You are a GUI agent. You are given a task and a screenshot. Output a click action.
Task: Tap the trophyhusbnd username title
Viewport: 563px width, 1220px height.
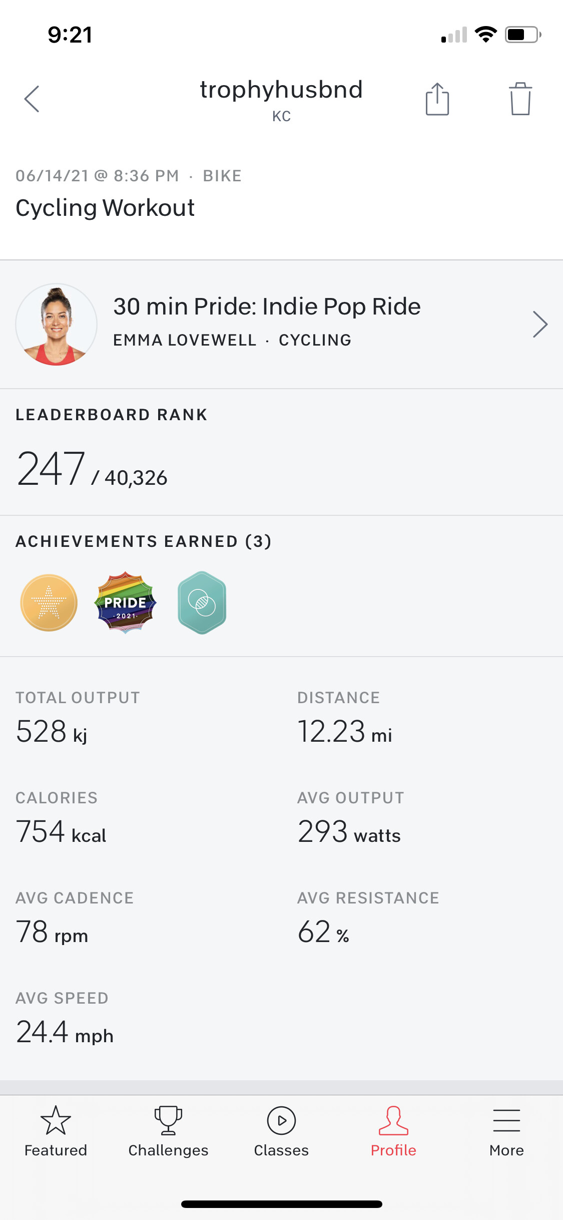[x=281, y=90]
